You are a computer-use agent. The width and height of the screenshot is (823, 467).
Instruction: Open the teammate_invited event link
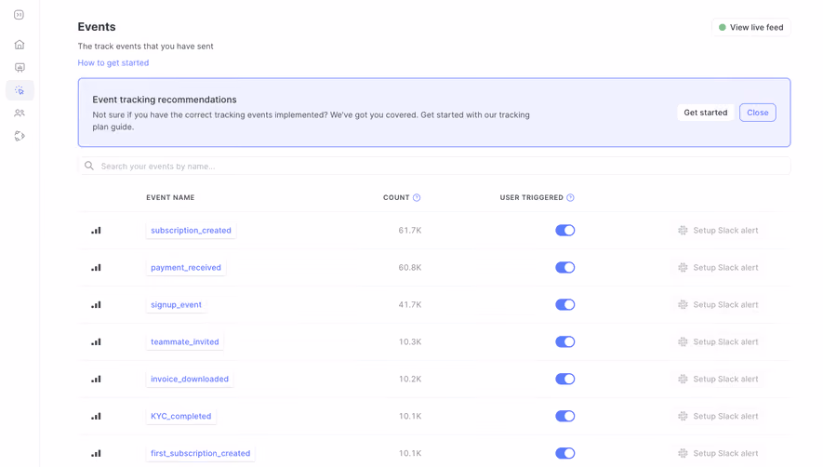tap(185, 342)
